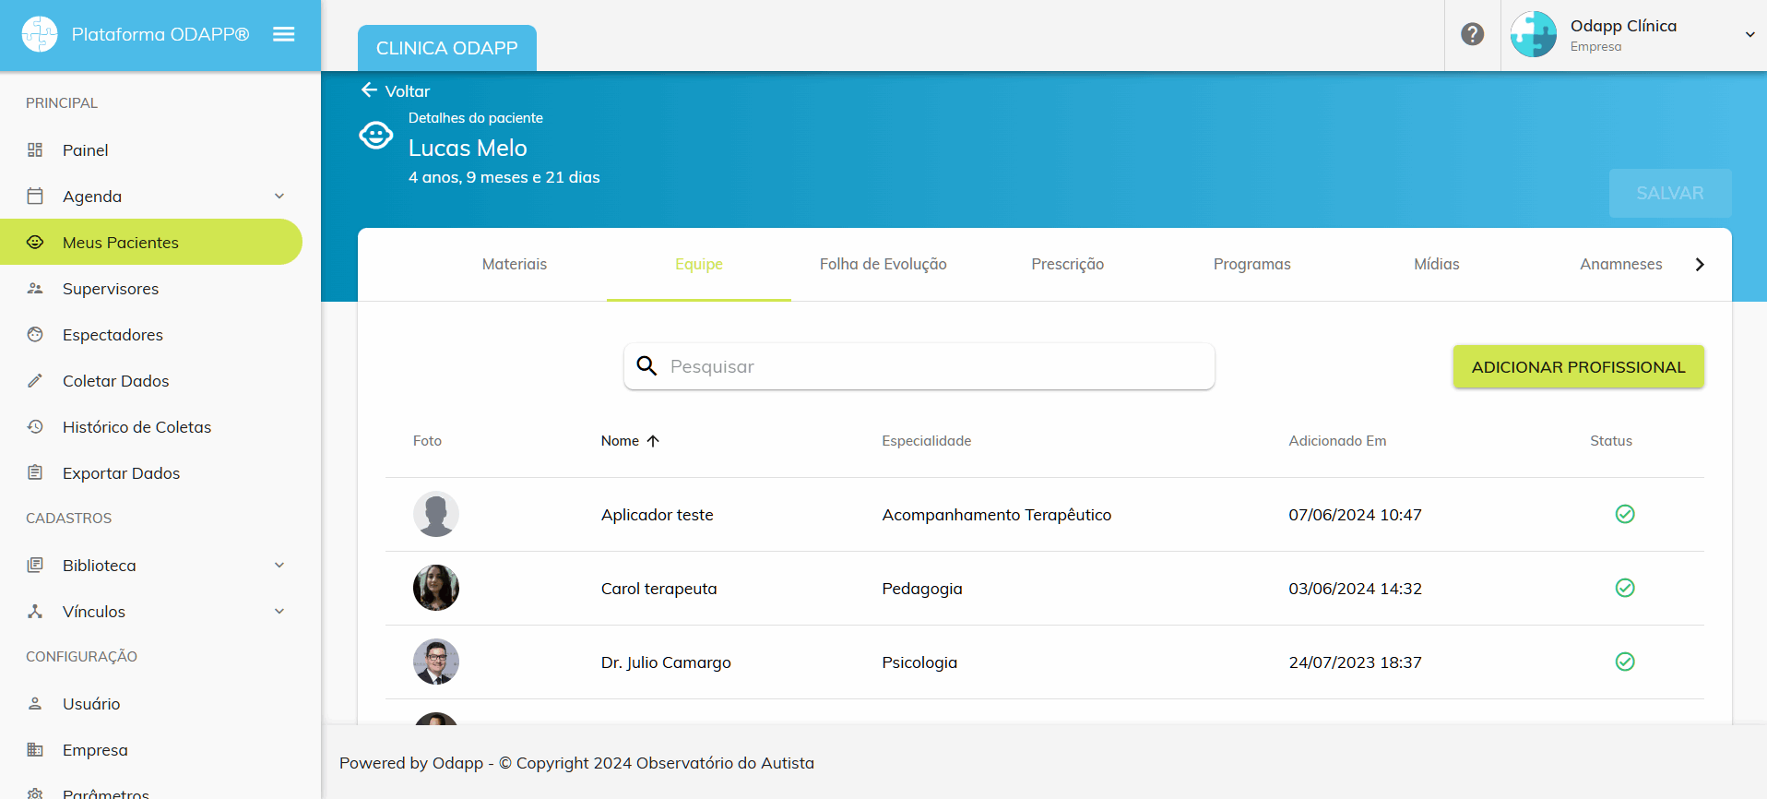Image resolution: width=1767 pixels, height=799 pixels.
Task: Click the Status column header
Action: [1611, 441]
